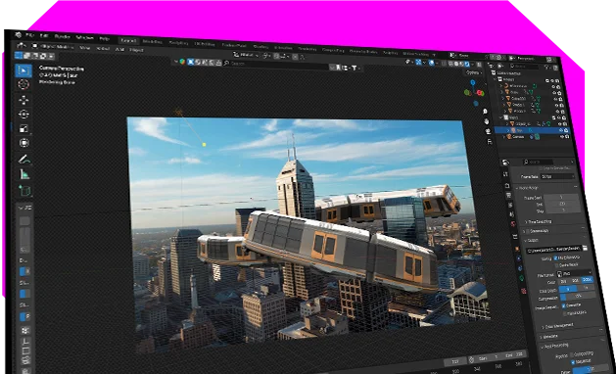The width and height of the screenshot is (616, 374).
Task: Open the Object Mode dropdown
Action: point(54,47)
